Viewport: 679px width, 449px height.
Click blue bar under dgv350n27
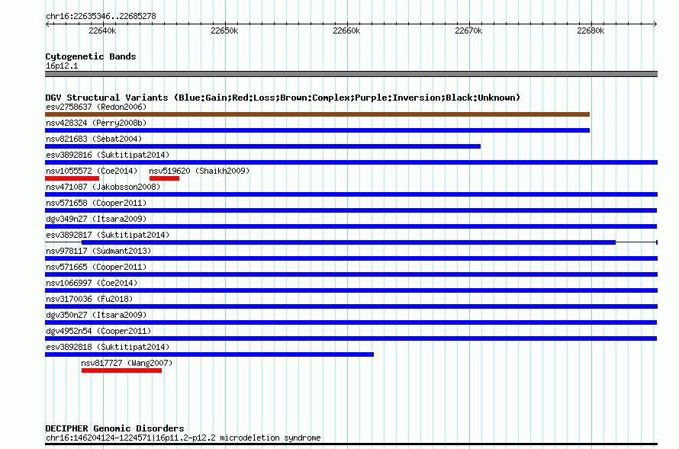(x=351, y=322)
